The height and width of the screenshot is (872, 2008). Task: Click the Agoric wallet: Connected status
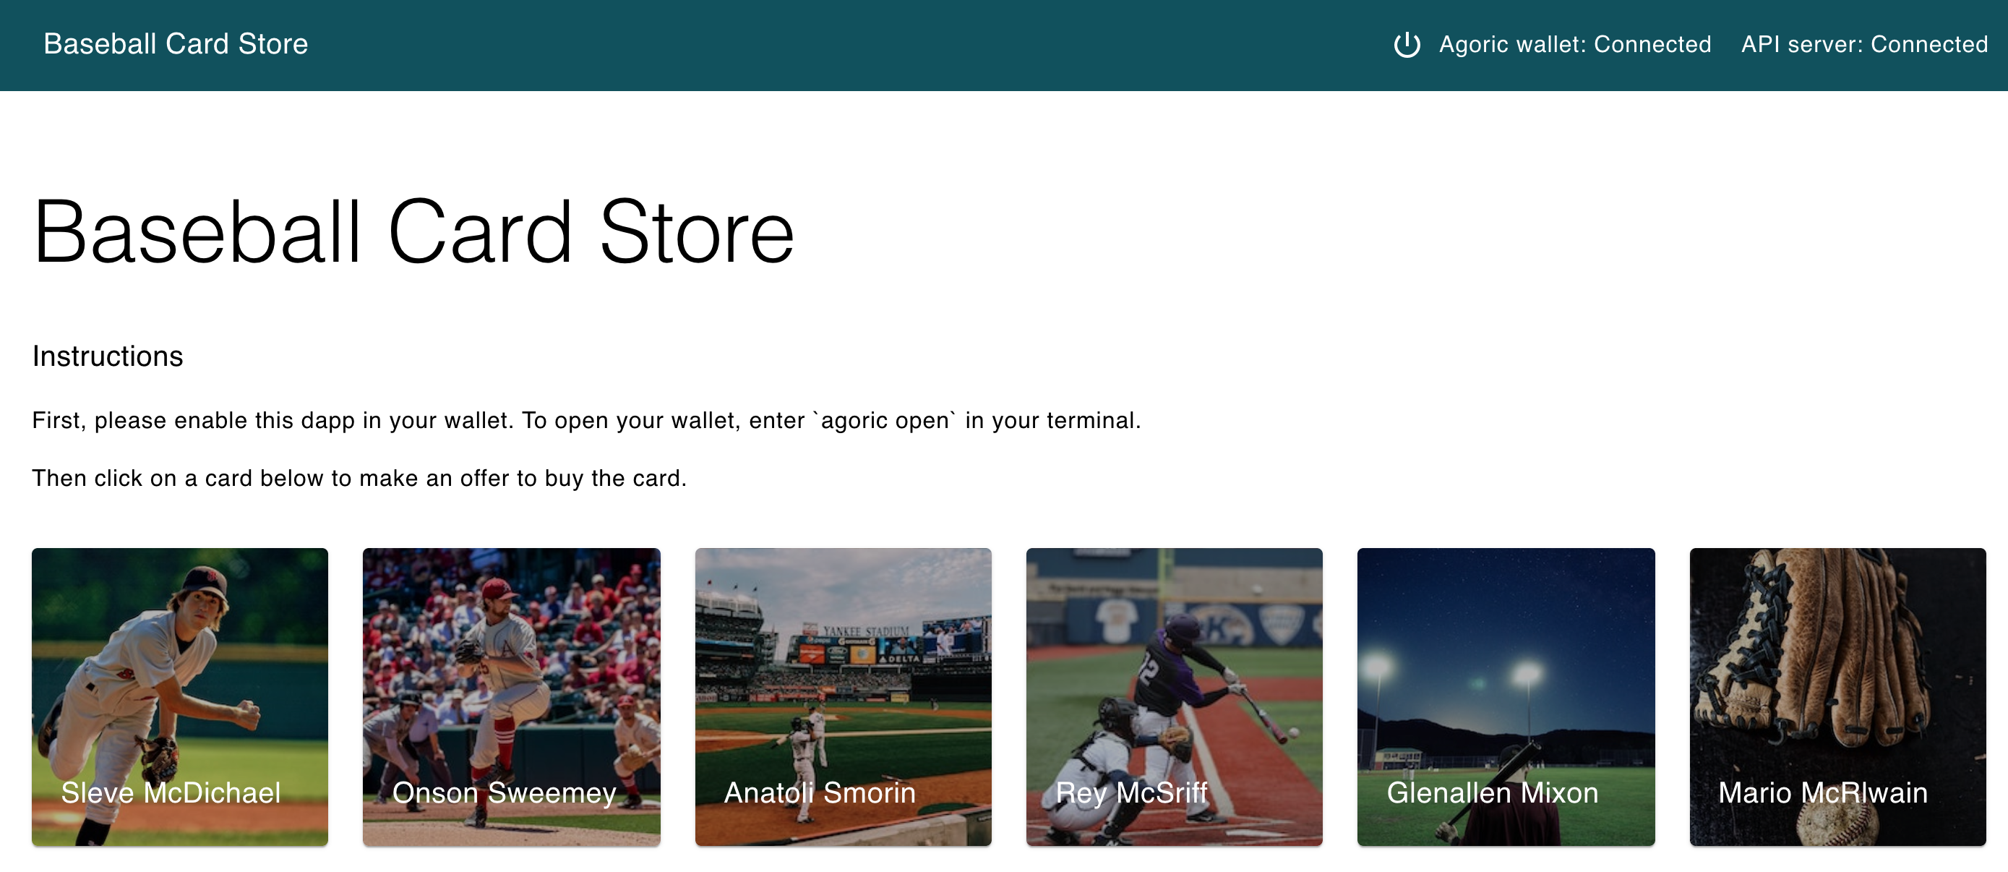[x=1574, y=44]
